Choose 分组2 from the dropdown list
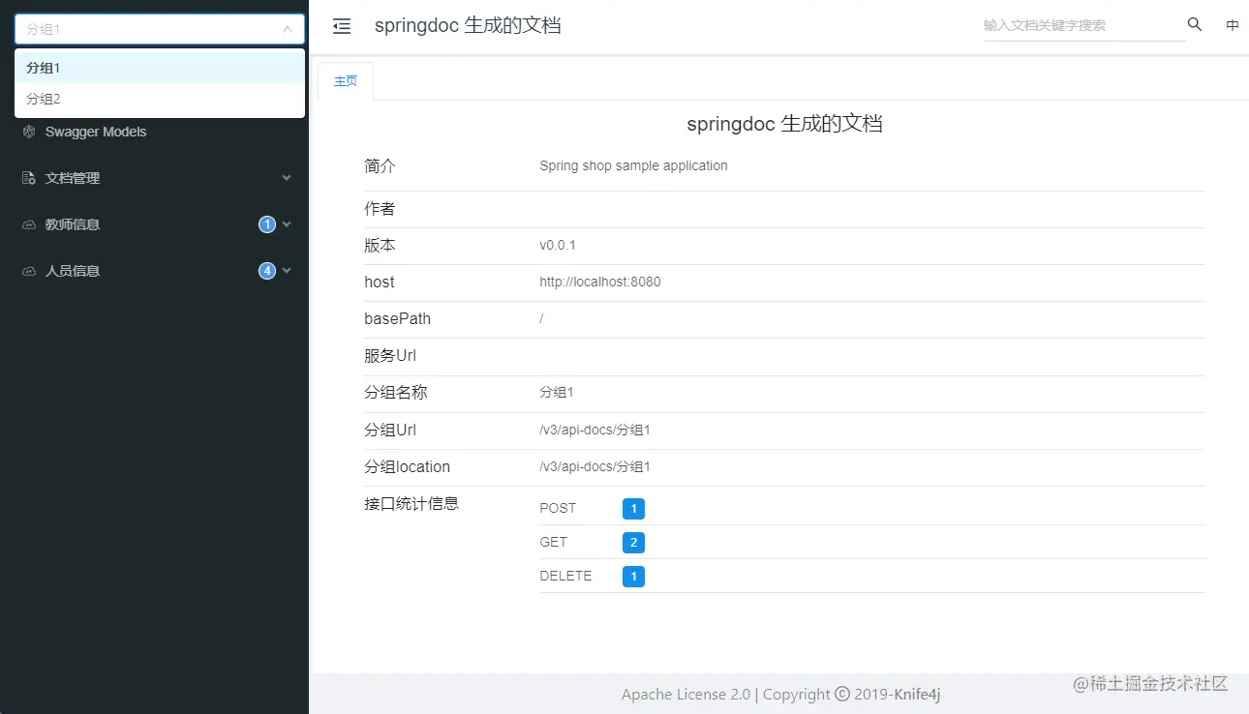The height and width of the screenshot is (714, 1249). point(160,99)
